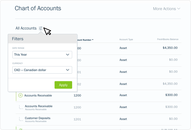Apply the selected filters
191x130 pixels.
tap(63, 85)
